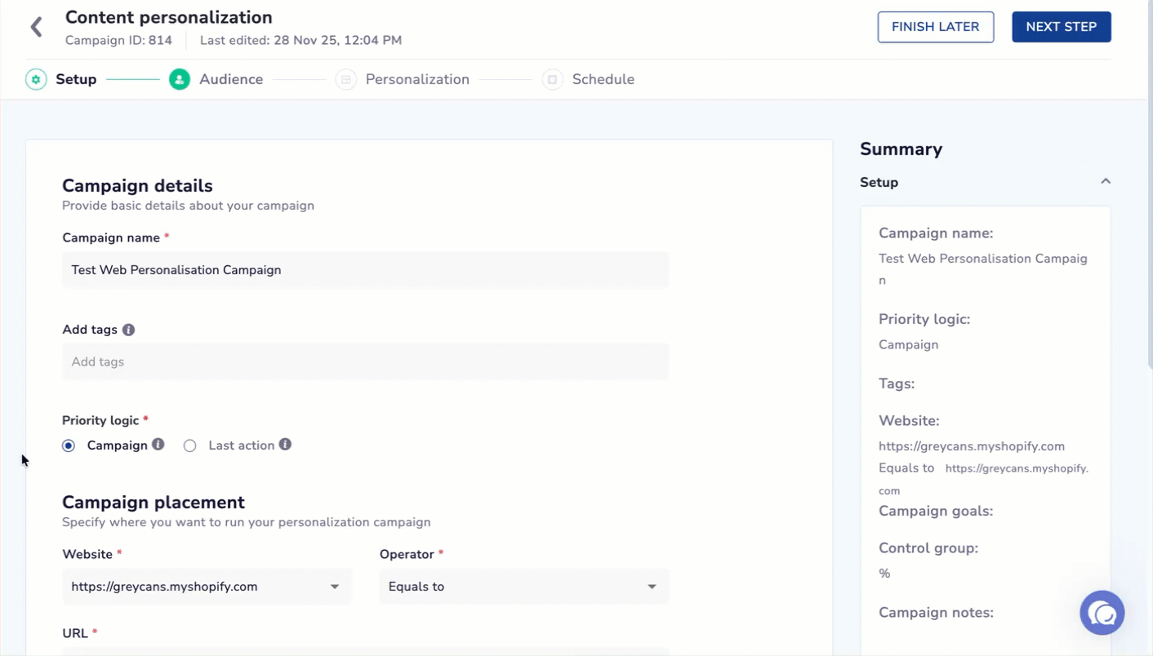Click the summary Control group label
Image resolution: width=1153 pixels, height=656 pixels.
pyautogui.click(x=928, y=547)
